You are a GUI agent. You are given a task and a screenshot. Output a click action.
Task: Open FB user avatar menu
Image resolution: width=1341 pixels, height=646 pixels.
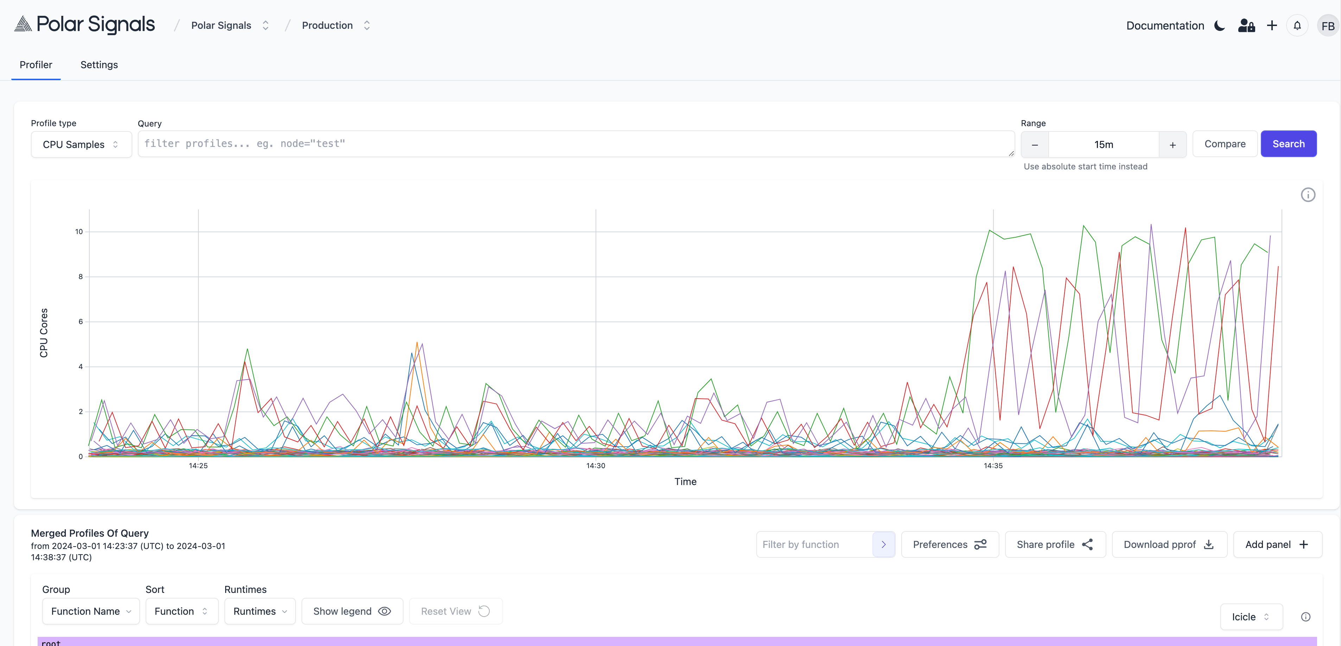point(1328,26)
